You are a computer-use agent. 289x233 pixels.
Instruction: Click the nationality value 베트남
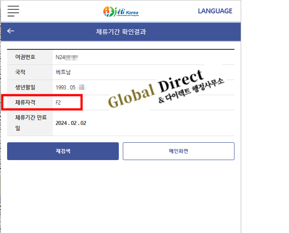click(63, 72)
